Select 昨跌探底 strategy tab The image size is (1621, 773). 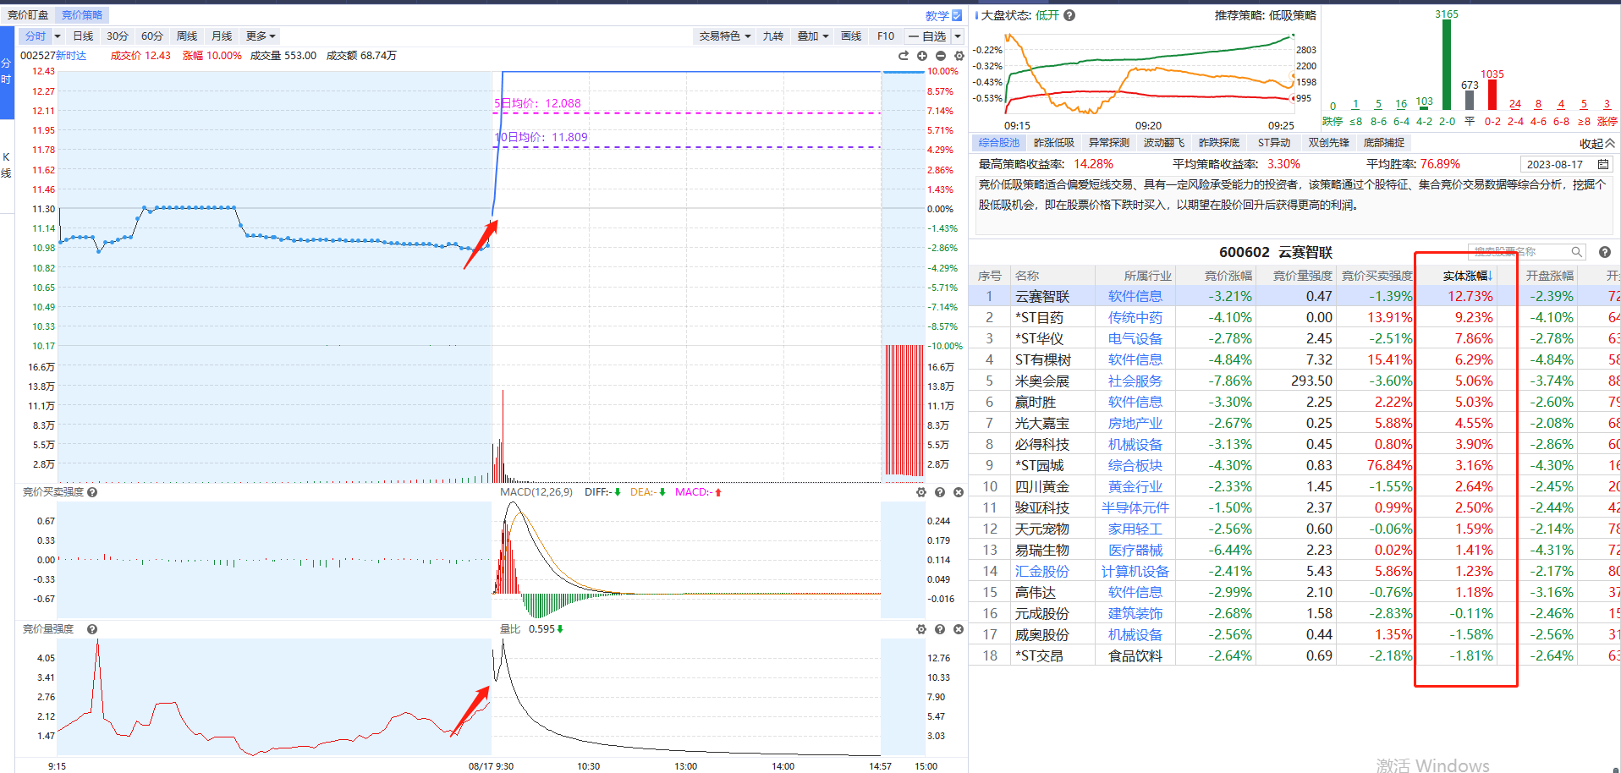click(1219, 143)
